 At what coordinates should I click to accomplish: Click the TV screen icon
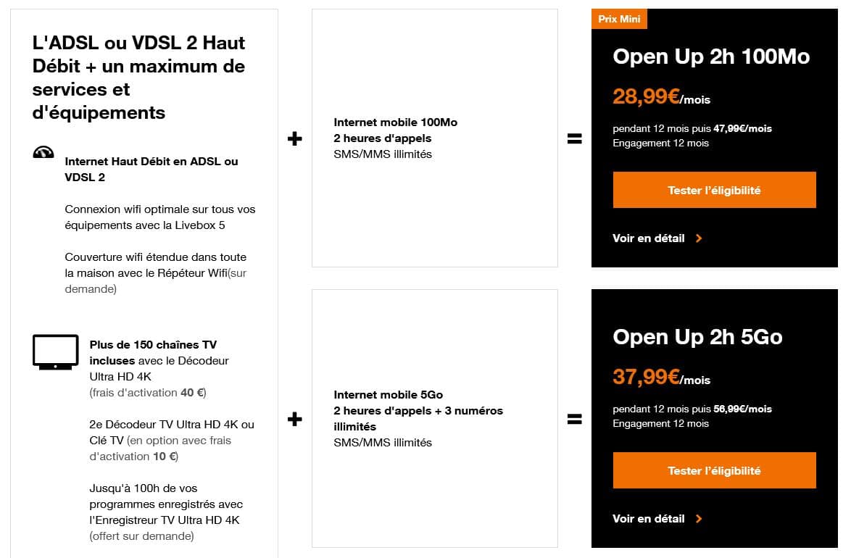point(55,352)
